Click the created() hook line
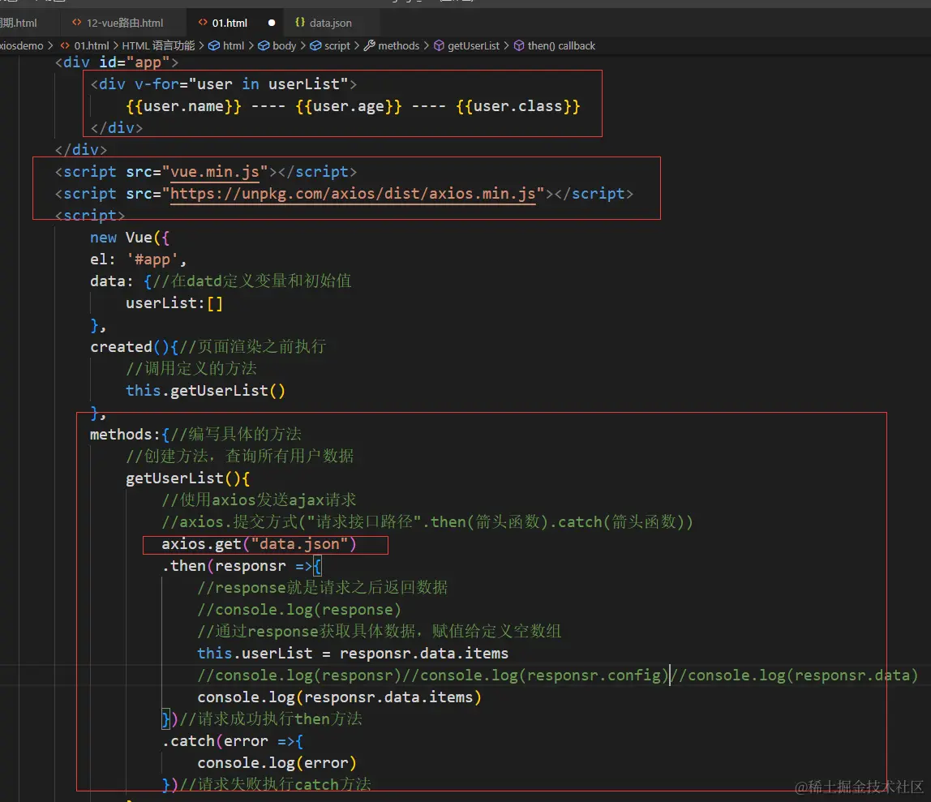The width and height of the screenshot is (931, 802). click(x=208, y=347)
